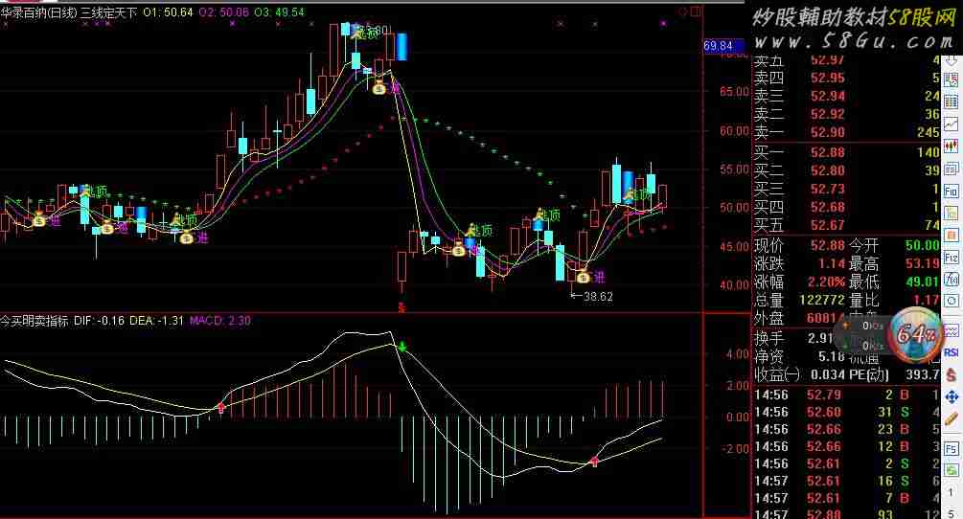Click the green refresh icon in right toolbar
963x519 pixels.
(x=952, y=470)
